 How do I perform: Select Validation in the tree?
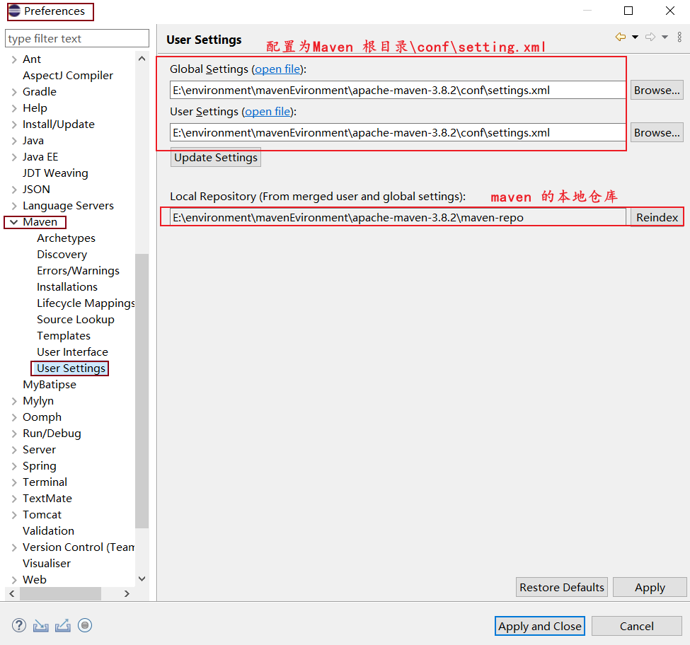[x=48, y=531]
